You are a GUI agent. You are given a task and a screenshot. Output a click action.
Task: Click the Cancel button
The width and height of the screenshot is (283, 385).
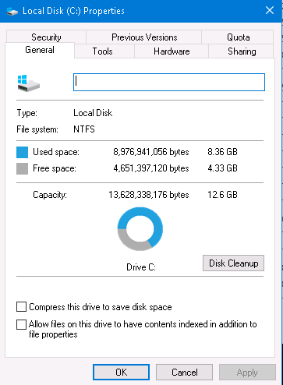[x=184, y=373]
